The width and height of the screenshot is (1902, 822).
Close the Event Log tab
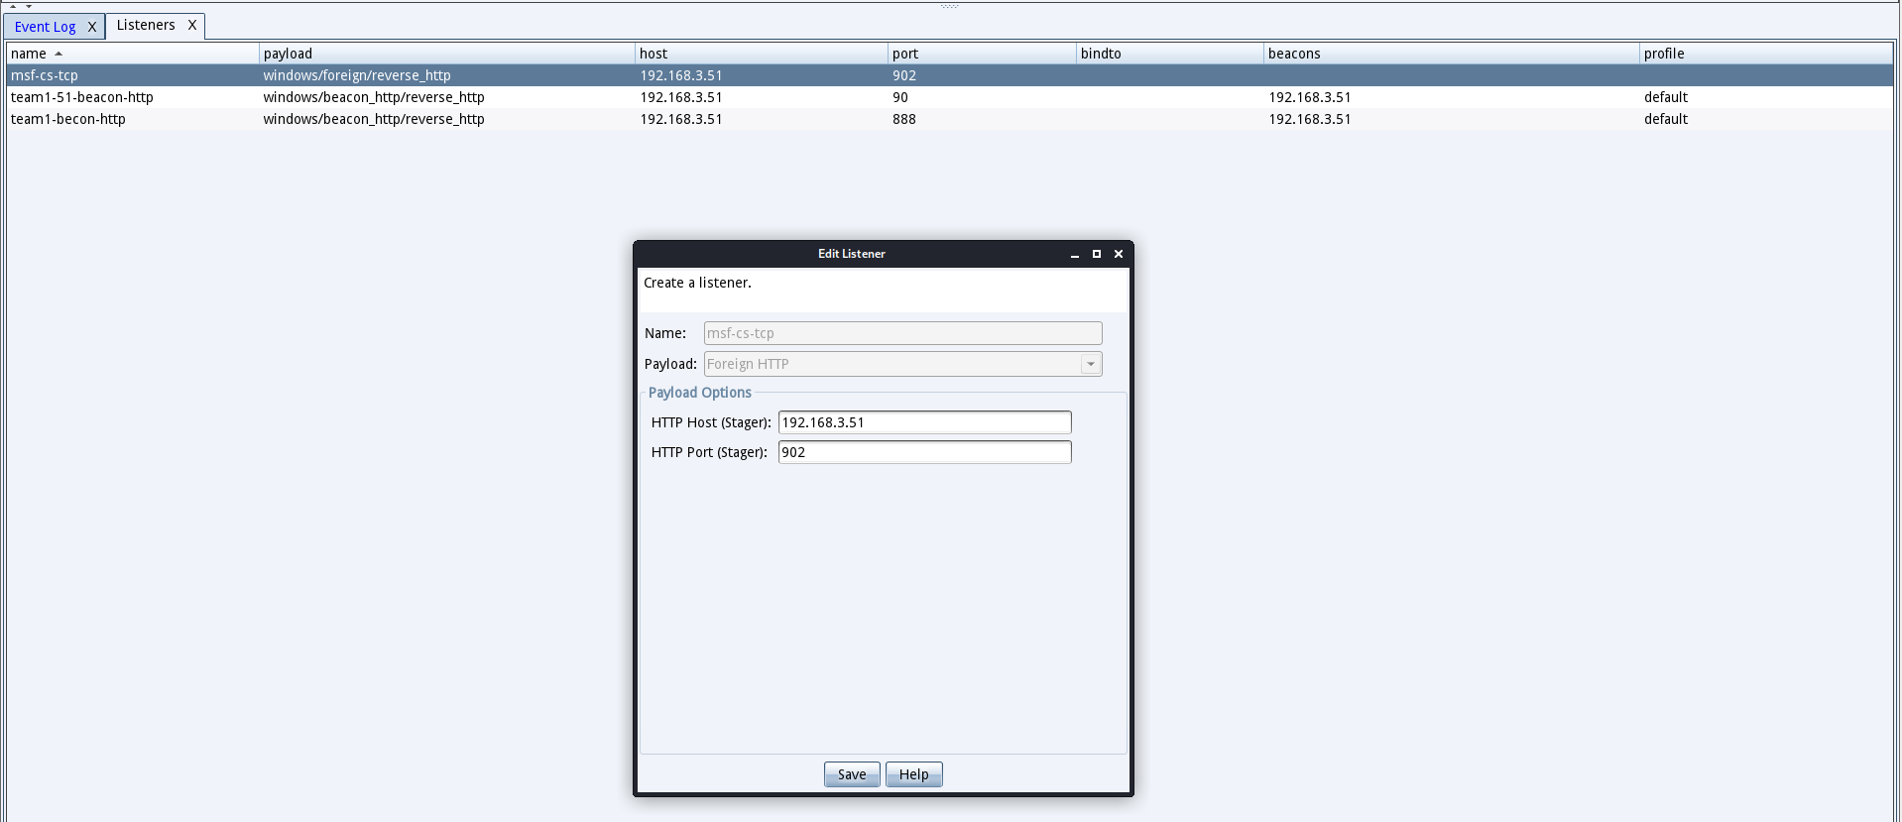tap(91, 27)
